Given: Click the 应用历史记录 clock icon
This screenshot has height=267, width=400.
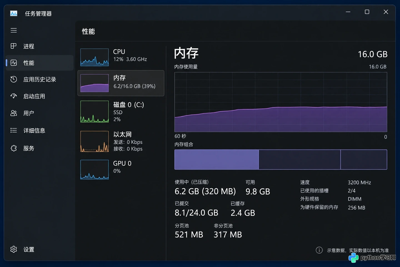Looking at the screenshot, I should 14,80.
